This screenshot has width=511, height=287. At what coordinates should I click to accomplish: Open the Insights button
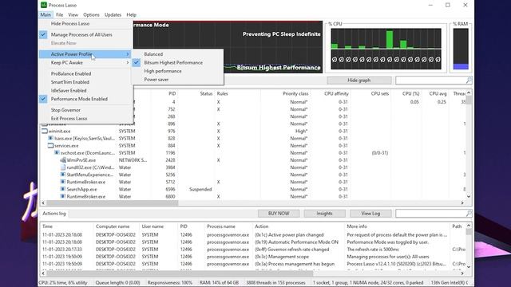(x=325, y=214)
